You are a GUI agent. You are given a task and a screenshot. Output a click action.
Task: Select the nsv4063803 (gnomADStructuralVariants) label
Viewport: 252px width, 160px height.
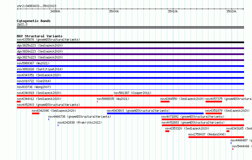(x=138, y=111)
